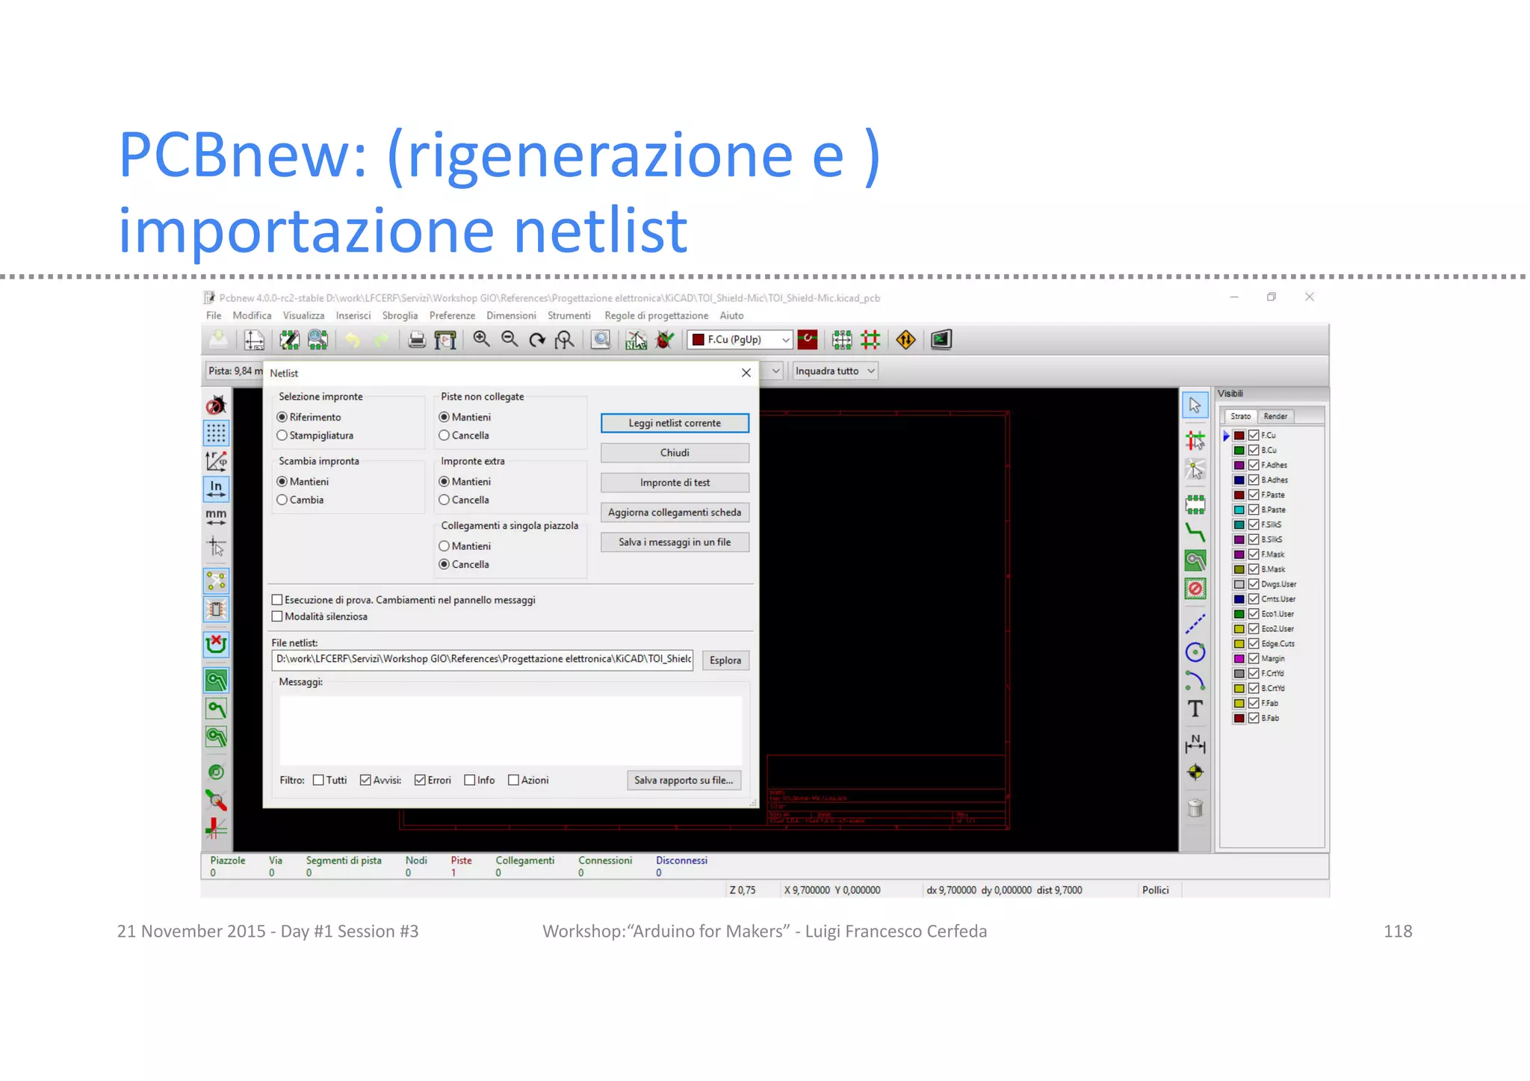Click Leggi netlist corrente button

pyautogui.click(x=675, y=424)
